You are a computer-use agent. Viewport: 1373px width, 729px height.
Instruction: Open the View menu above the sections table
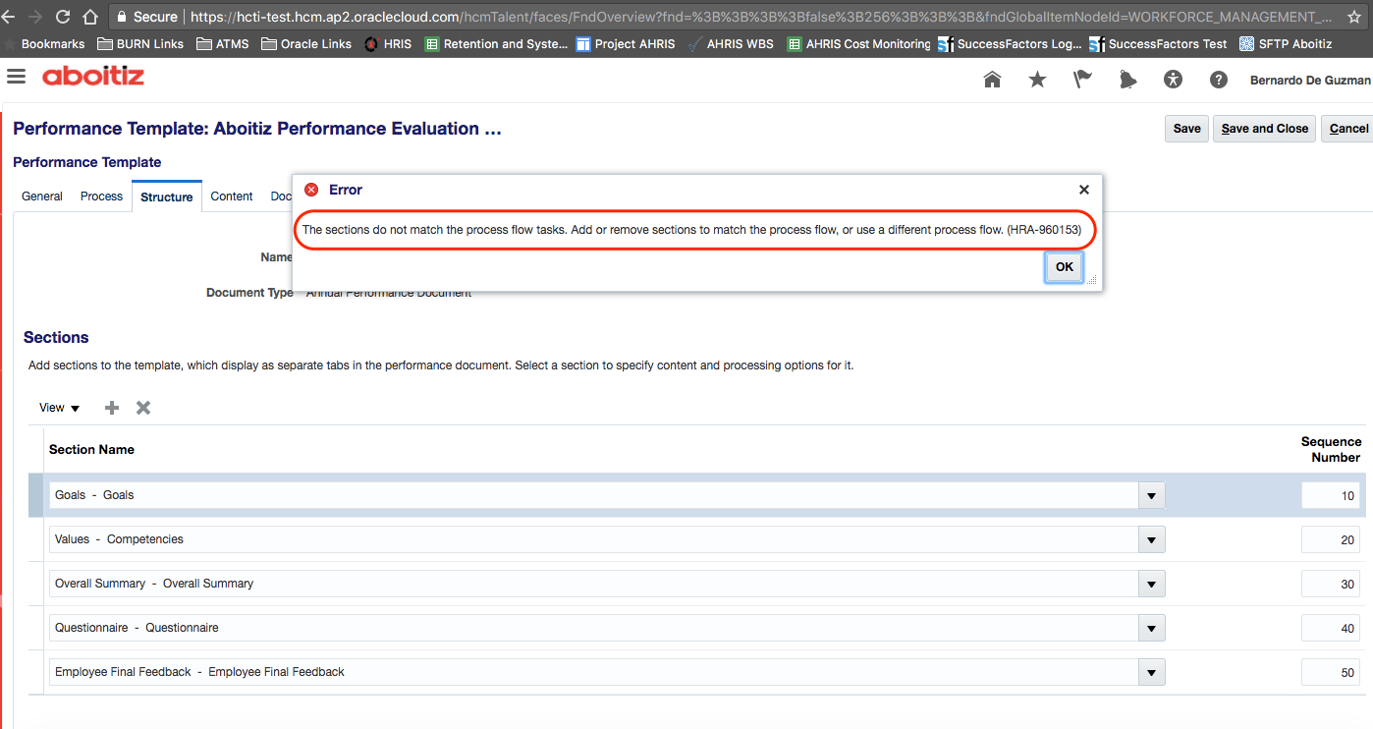coord(59,408)
